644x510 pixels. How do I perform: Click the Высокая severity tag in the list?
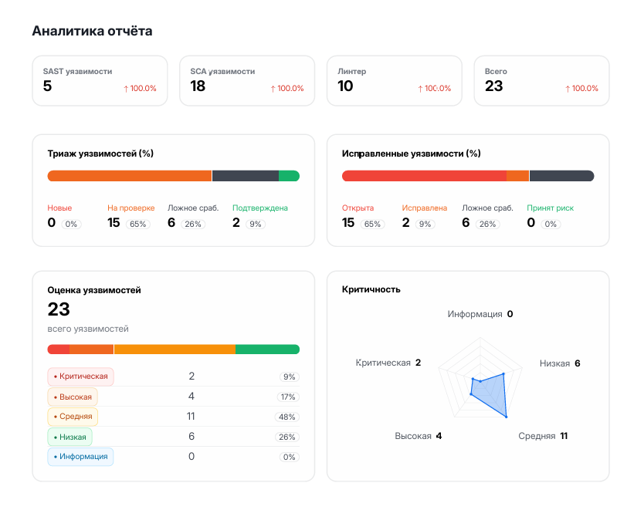tap(73, 397)
